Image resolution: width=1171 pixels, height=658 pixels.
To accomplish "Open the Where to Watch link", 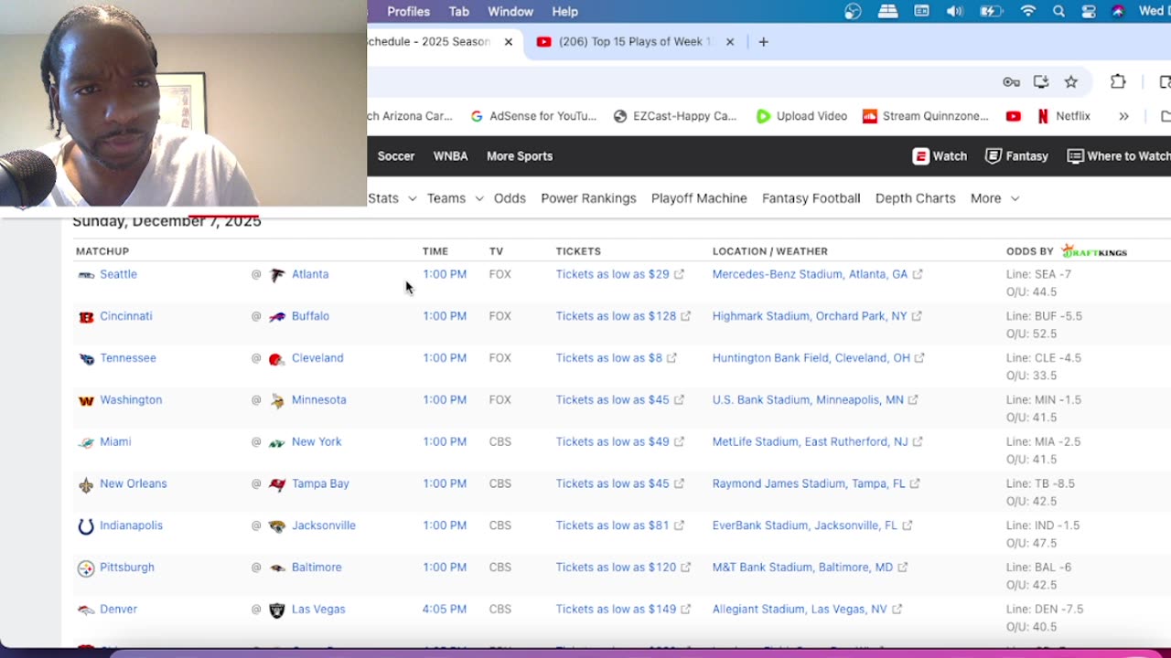I will (x=1119, y=156).
